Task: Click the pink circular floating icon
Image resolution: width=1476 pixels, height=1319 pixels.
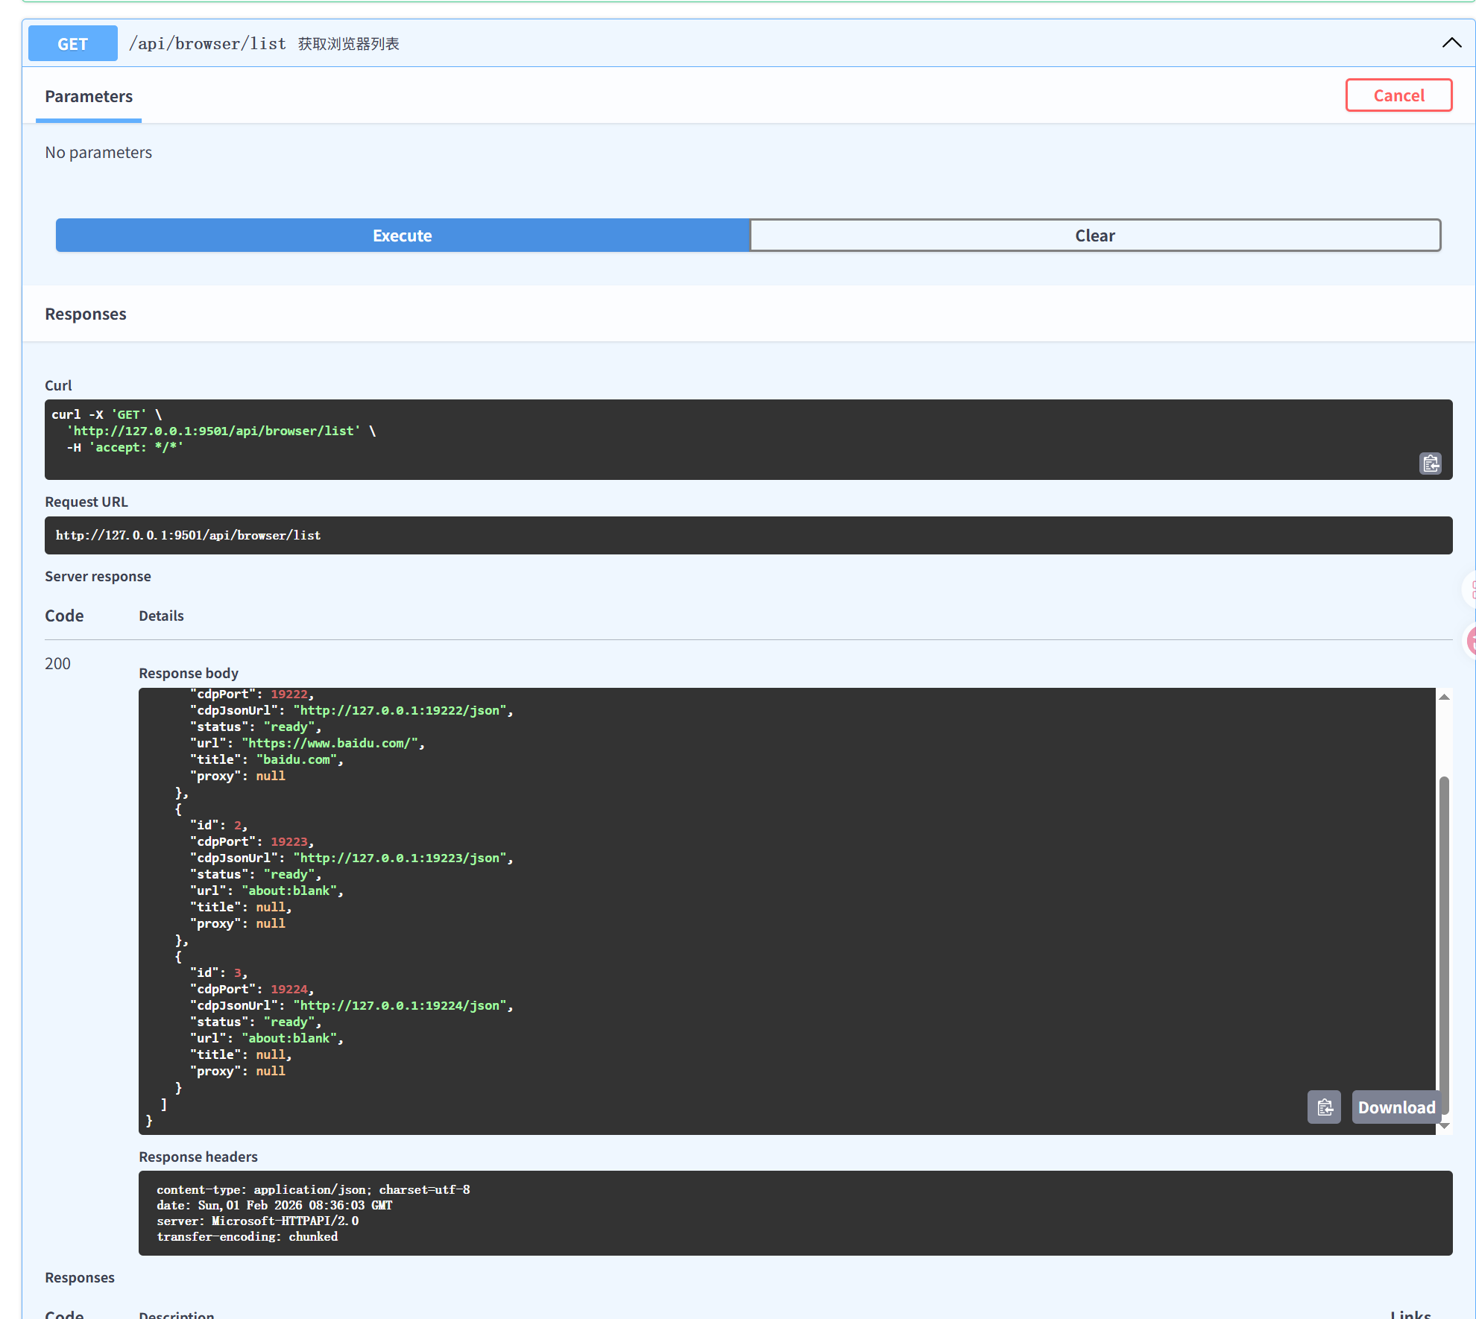Action: [1472, 640]
